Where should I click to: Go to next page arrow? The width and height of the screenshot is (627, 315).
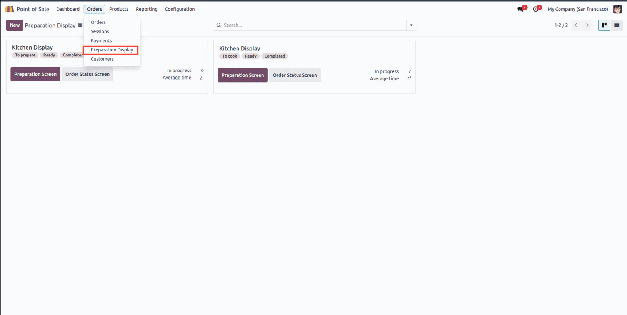click(587, 25)
